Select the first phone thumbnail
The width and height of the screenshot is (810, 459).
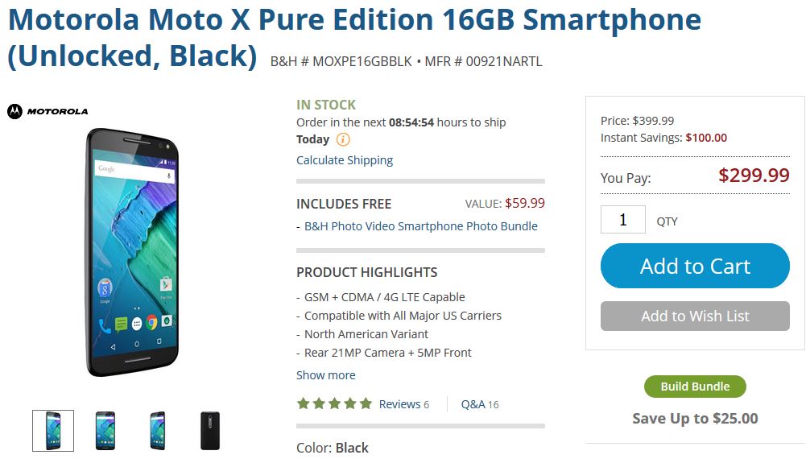pyautogui.click(x=53, y=431)
